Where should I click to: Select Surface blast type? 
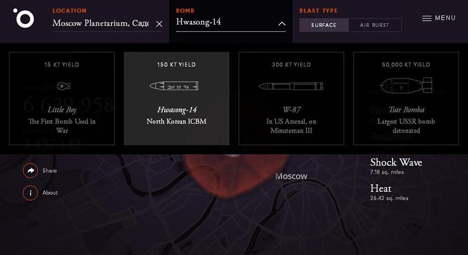coord(324,25)
